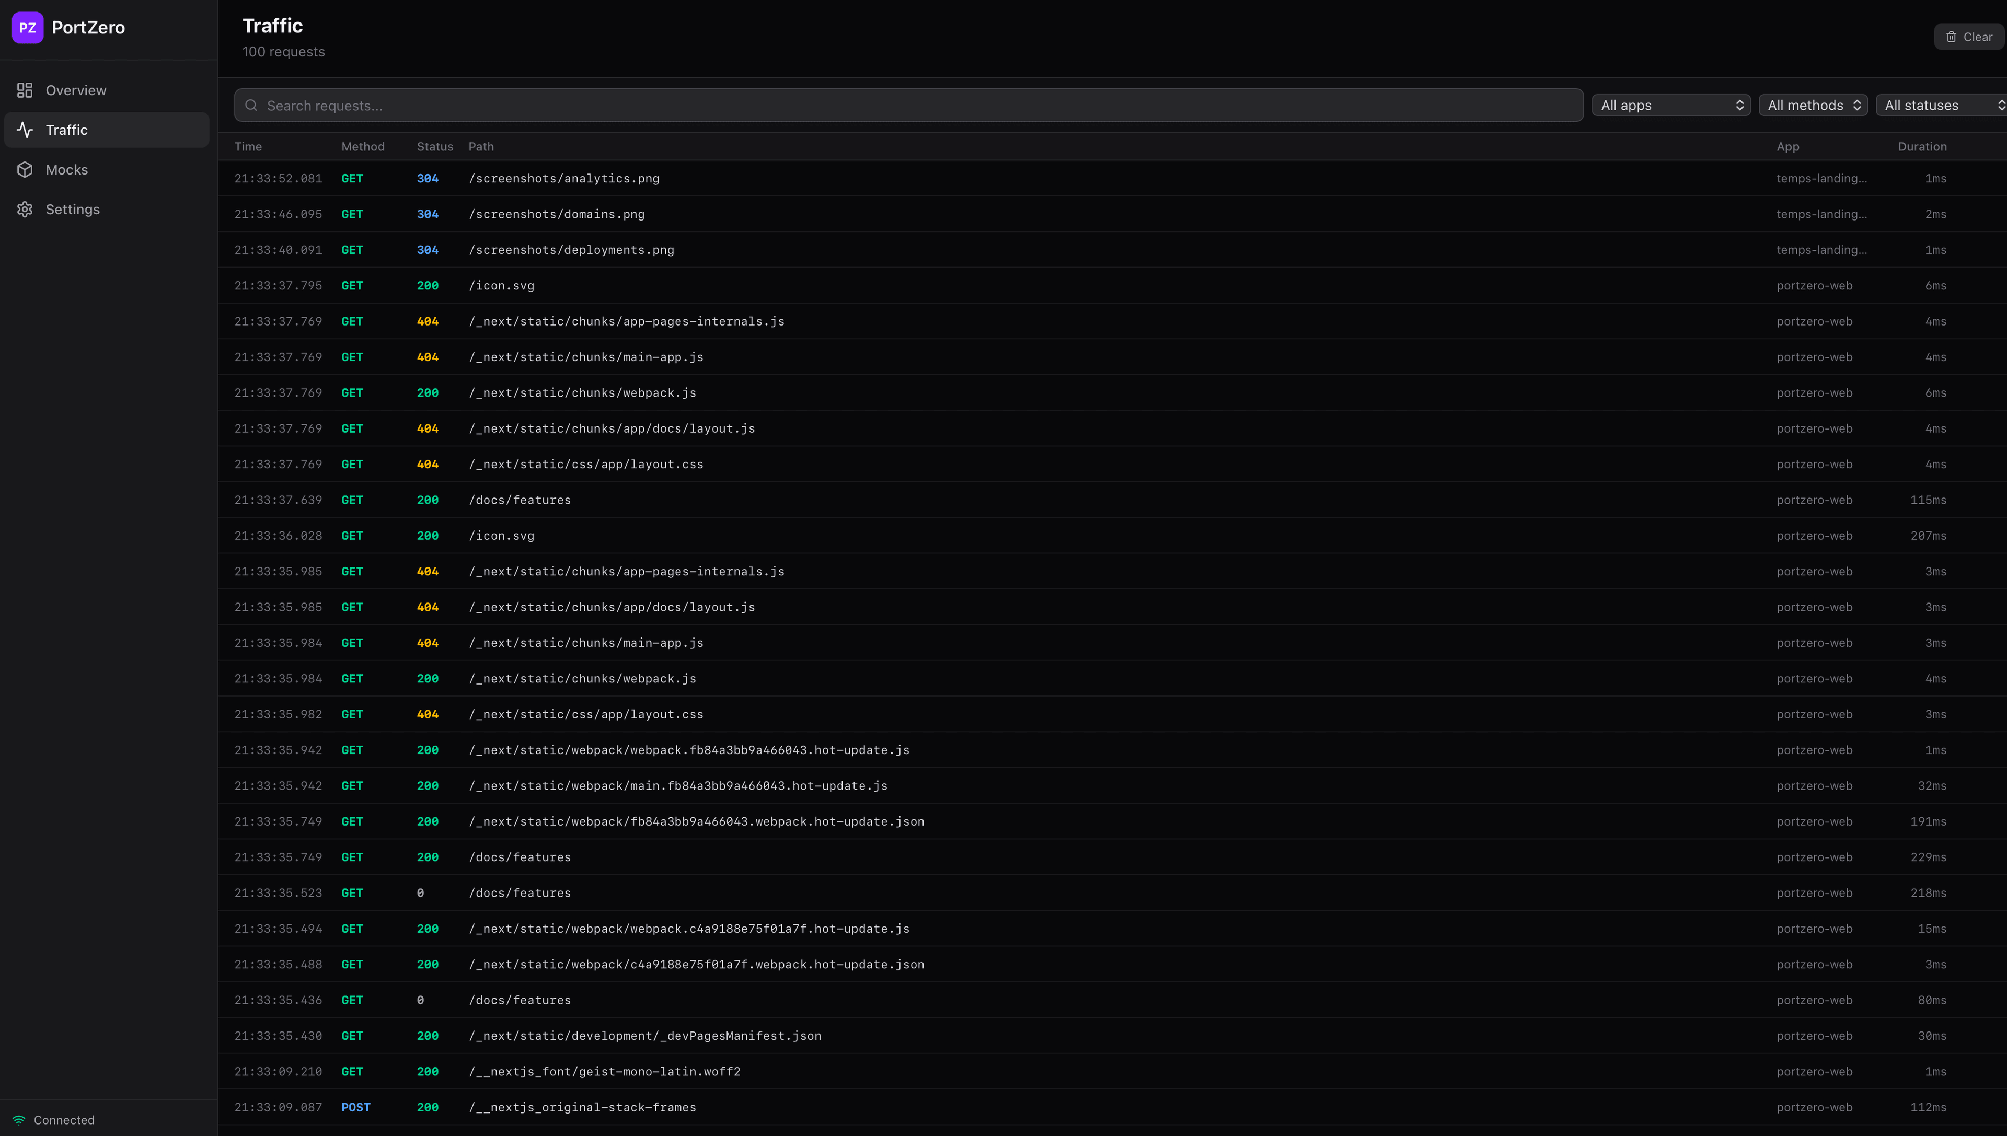Open the All statuses dropdown
Image resolution: width=2007 pixels, height=1136 pixels.
pos(1942,105)
